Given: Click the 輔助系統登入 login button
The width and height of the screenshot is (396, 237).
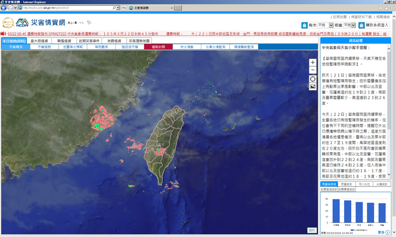Looking at the screenshot, I should coord(374,25).
